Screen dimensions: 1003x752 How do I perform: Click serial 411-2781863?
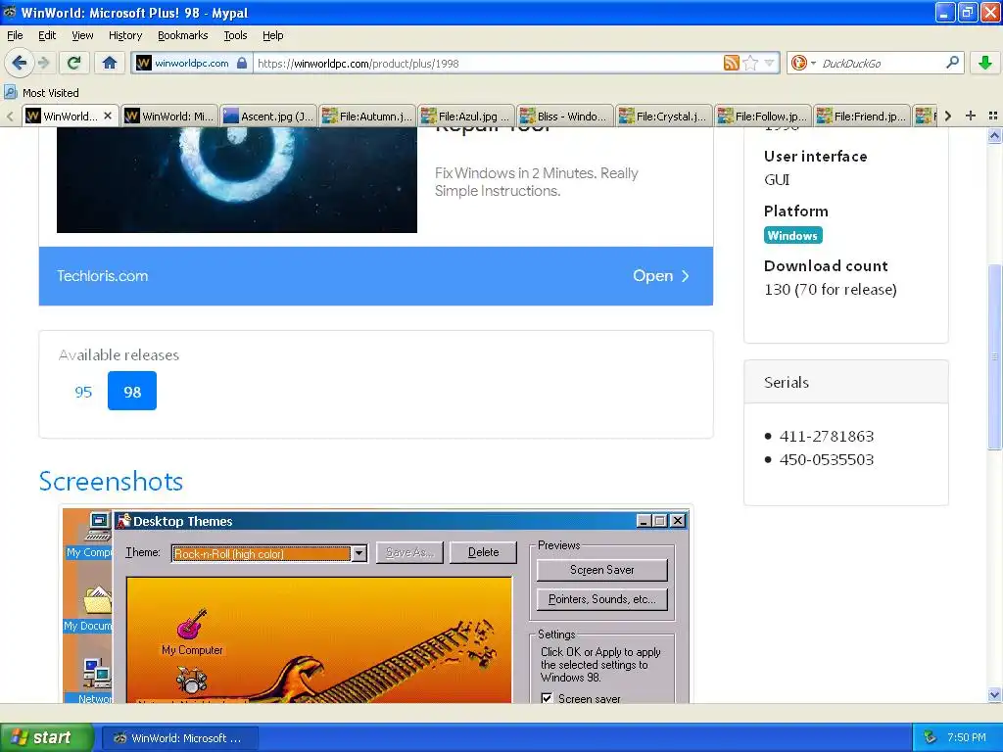coord(826,436)
